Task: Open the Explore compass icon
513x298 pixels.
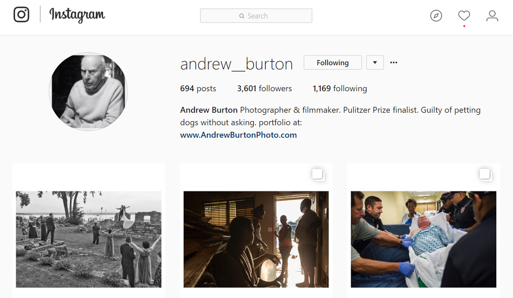Action: pyautogui.click(x=436, y=16)
